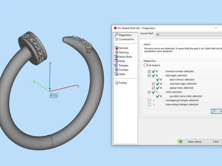
Task: Toggle the bad edges detected checkbox
Action: point(149,76)
